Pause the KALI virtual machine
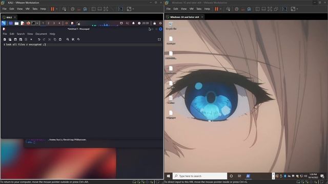Screen dimensions: 328x184 click(52, 9)
